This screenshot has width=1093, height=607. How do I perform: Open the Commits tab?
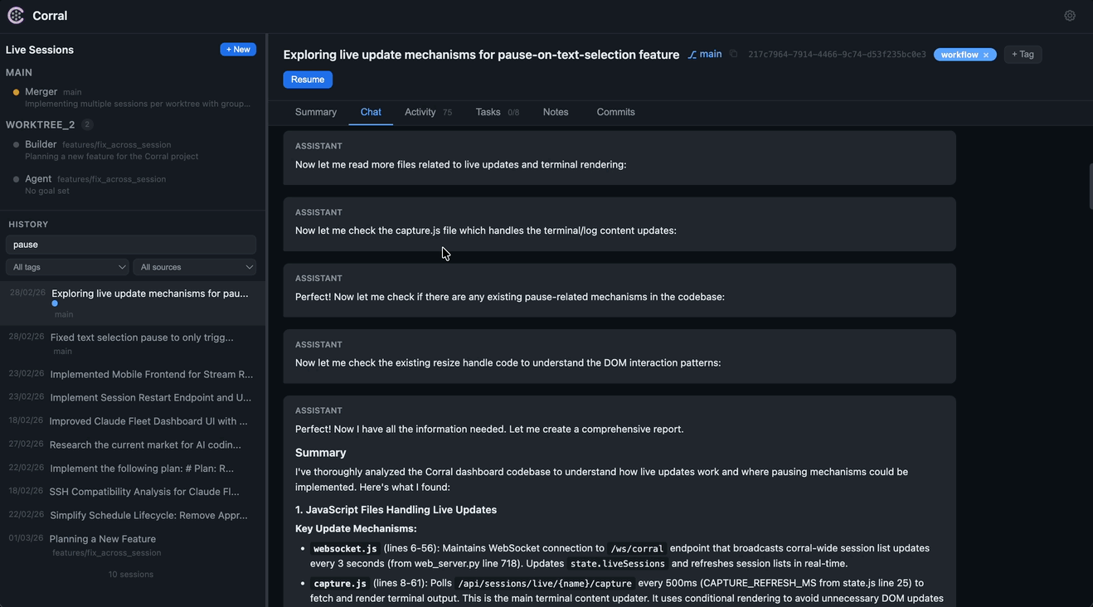[x=615, y=112]
